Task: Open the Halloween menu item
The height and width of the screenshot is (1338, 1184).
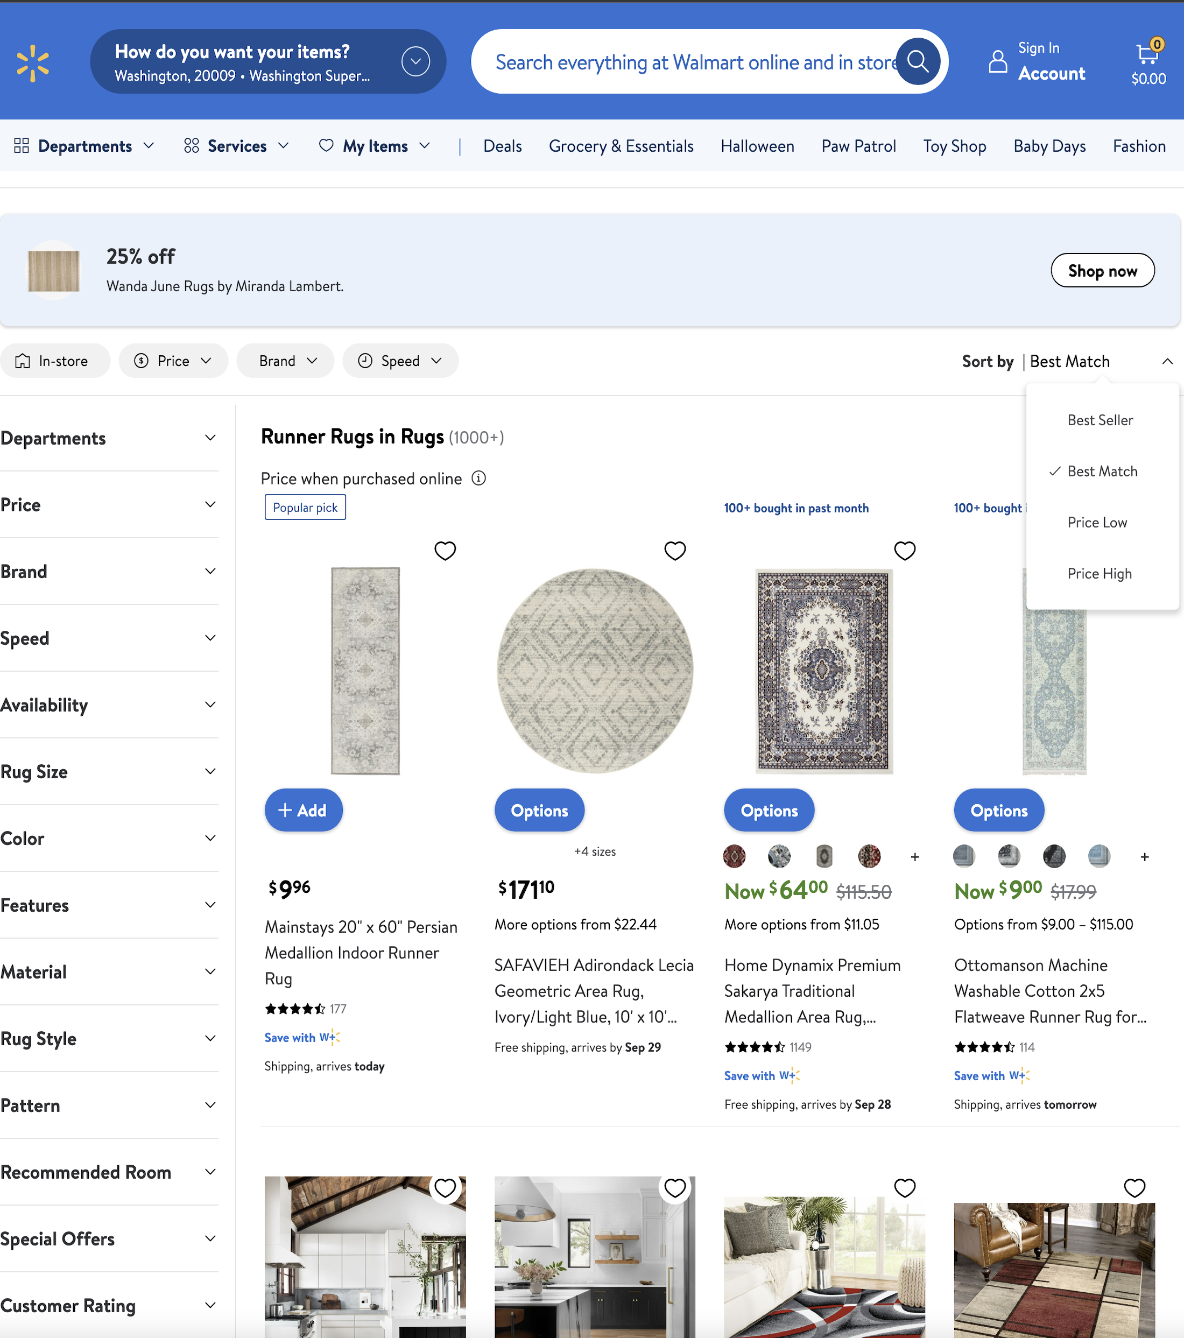Action: point(757,145)
